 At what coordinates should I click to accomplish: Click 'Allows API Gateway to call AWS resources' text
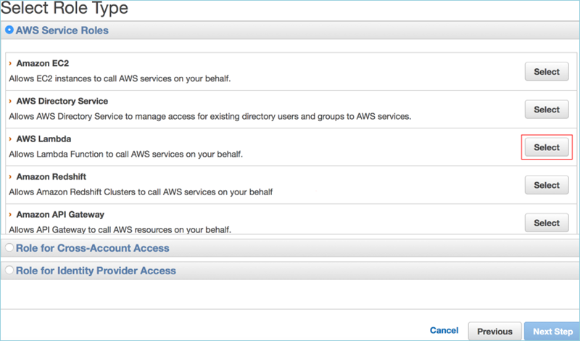[120, 229]
